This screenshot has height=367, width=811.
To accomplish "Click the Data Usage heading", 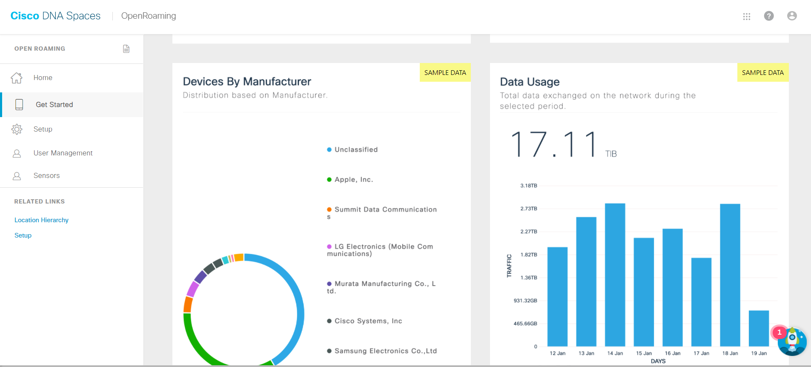I will (530, 82).
